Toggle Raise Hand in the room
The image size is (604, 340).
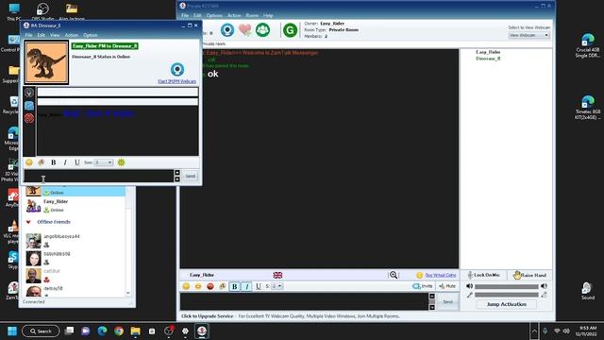click(x=529, y=275)
